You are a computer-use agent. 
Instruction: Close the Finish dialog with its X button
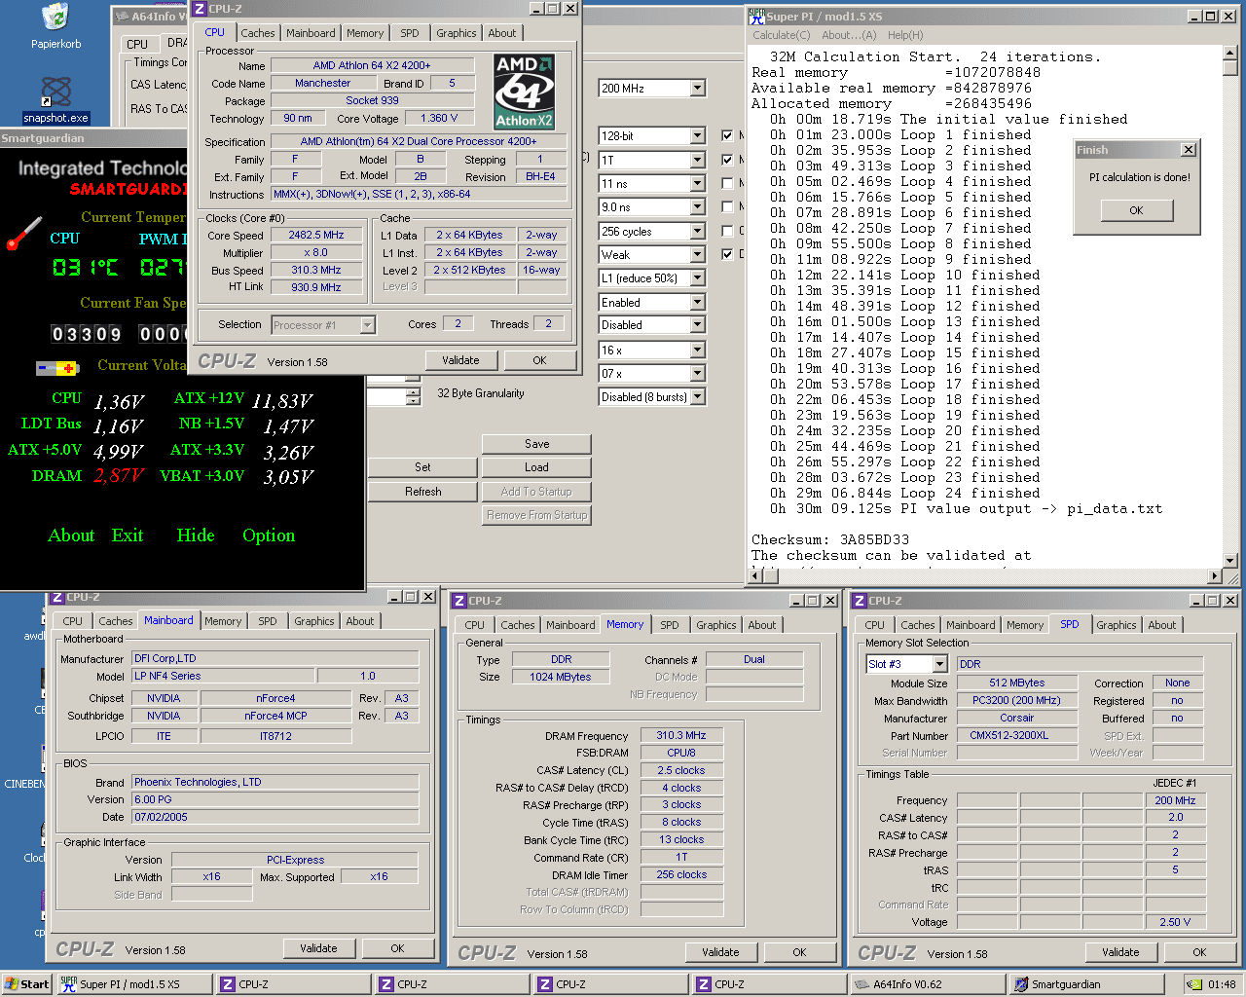[x=1188, y=150]
